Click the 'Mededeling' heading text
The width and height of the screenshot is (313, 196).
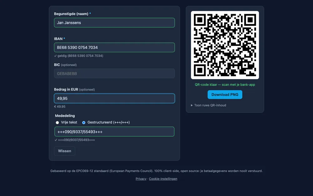(65, 116)
